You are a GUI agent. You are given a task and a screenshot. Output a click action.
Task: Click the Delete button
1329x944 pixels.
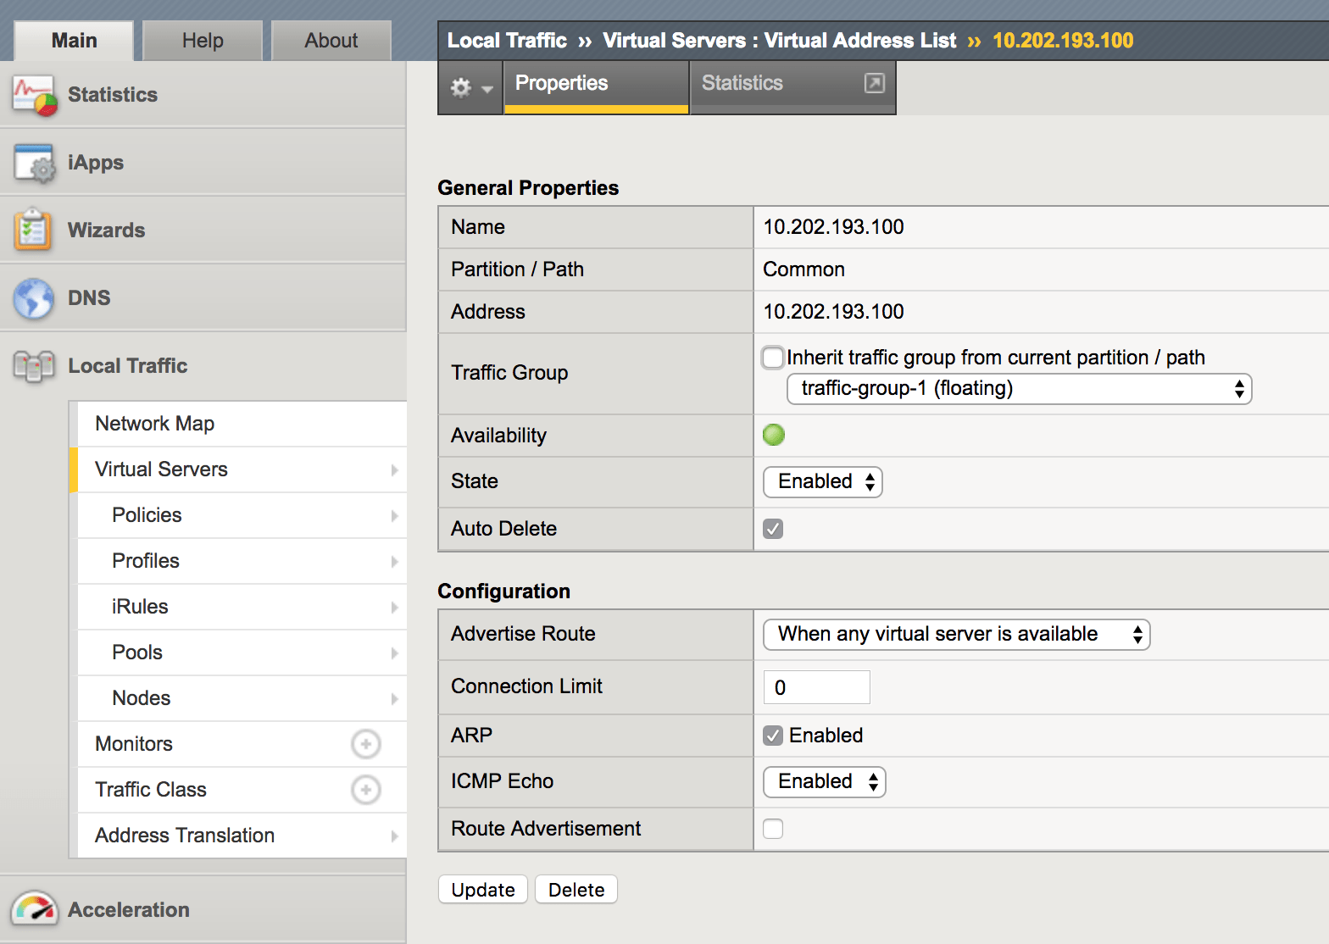576,890
